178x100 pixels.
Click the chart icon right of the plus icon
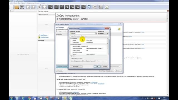pyautogui.click(x=50, y=7)
